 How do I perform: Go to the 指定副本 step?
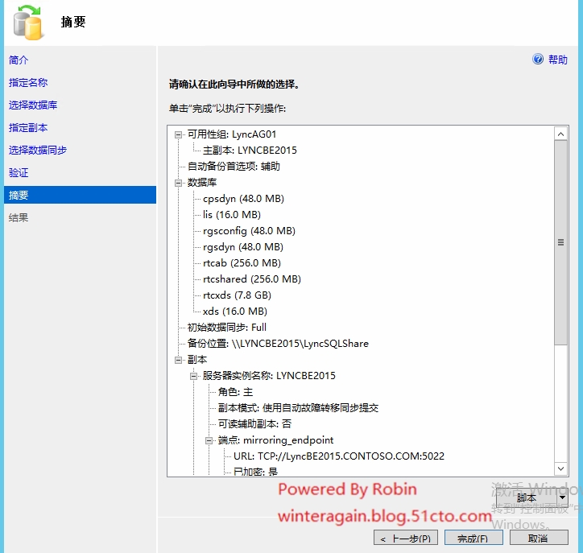click(x=28, y=128)
